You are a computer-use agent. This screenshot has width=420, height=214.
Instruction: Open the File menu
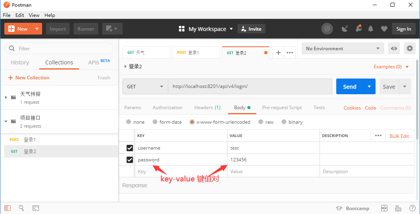(7, 15)
